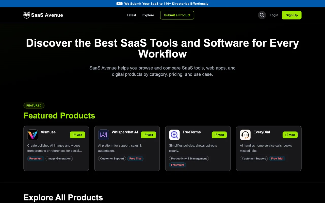Screen dimensions: 325x203
Task: Visit the TrueTerms website
Action: pyautogui.click(x=219, y=135)
